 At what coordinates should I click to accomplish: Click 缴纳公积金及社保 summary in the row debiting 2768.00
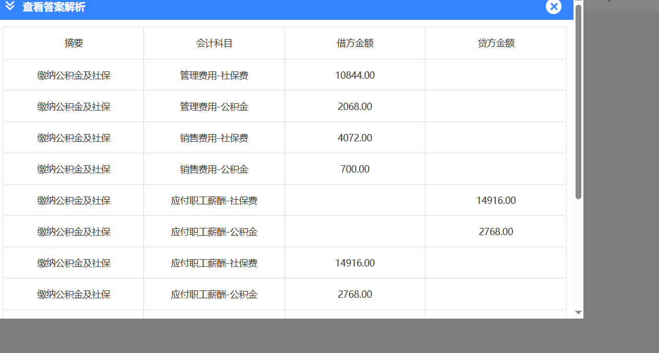[x=74, y=295]
